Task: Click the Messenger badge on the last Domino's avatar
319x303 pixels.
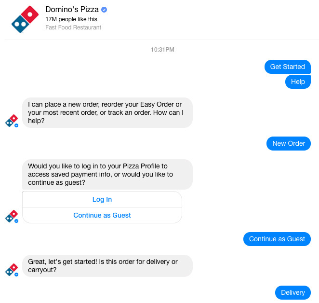Action: point(17,274)
